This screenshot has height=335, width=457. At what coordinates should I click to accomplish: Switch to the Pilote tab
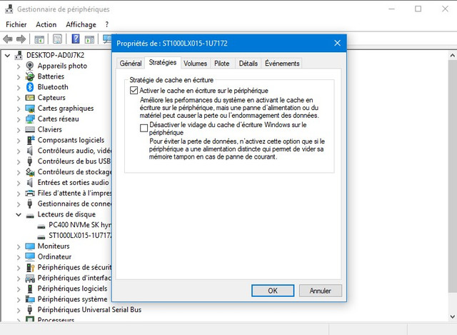pyautogui.click(x=222, y=64)
